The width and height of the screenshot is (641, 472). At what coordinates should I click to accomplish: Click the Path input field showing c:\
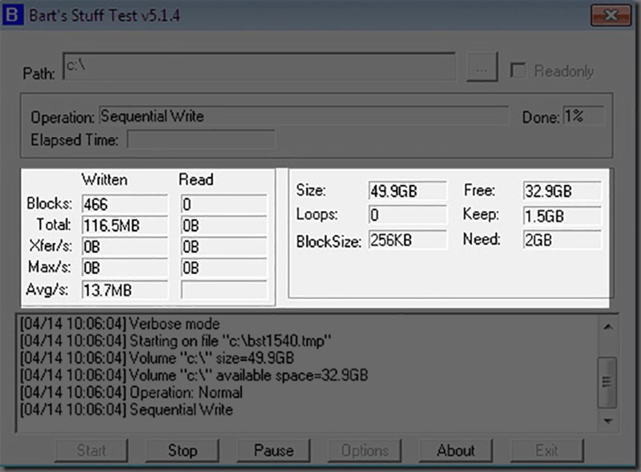[x=259, y=66]
